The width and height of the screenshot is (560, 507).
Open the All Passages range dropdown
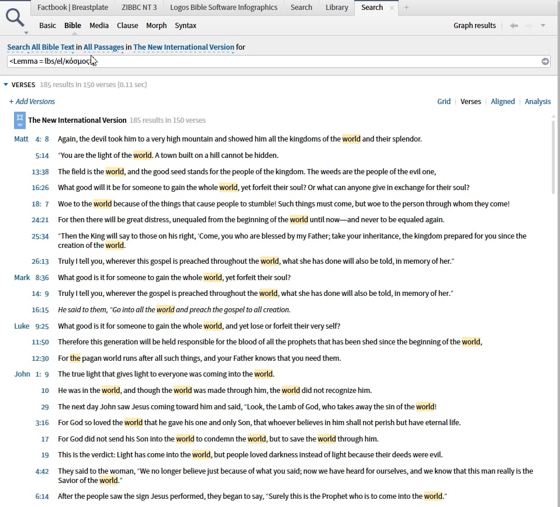(x=103, y=47)
